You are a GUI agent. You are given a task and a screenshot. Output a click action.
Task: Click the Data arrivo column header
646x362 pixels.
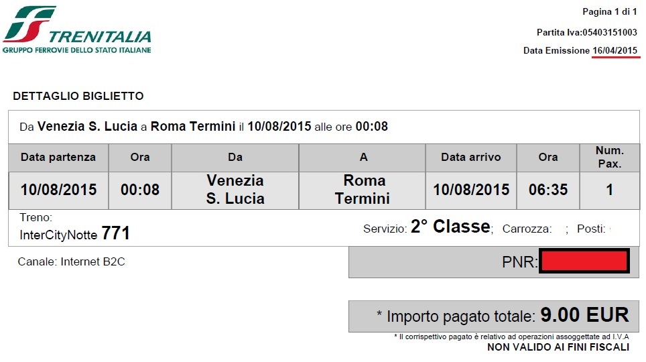[x=471, y=158]
